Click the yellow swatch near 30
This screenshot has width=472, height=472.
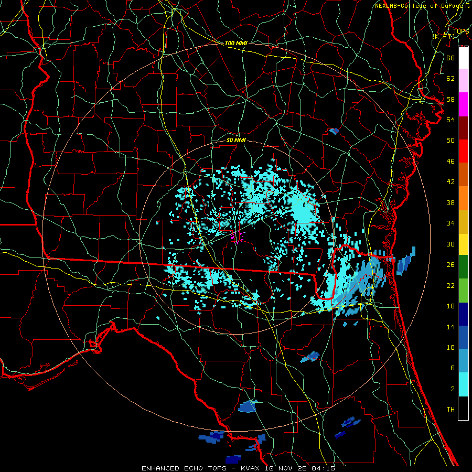pos(463,244)
